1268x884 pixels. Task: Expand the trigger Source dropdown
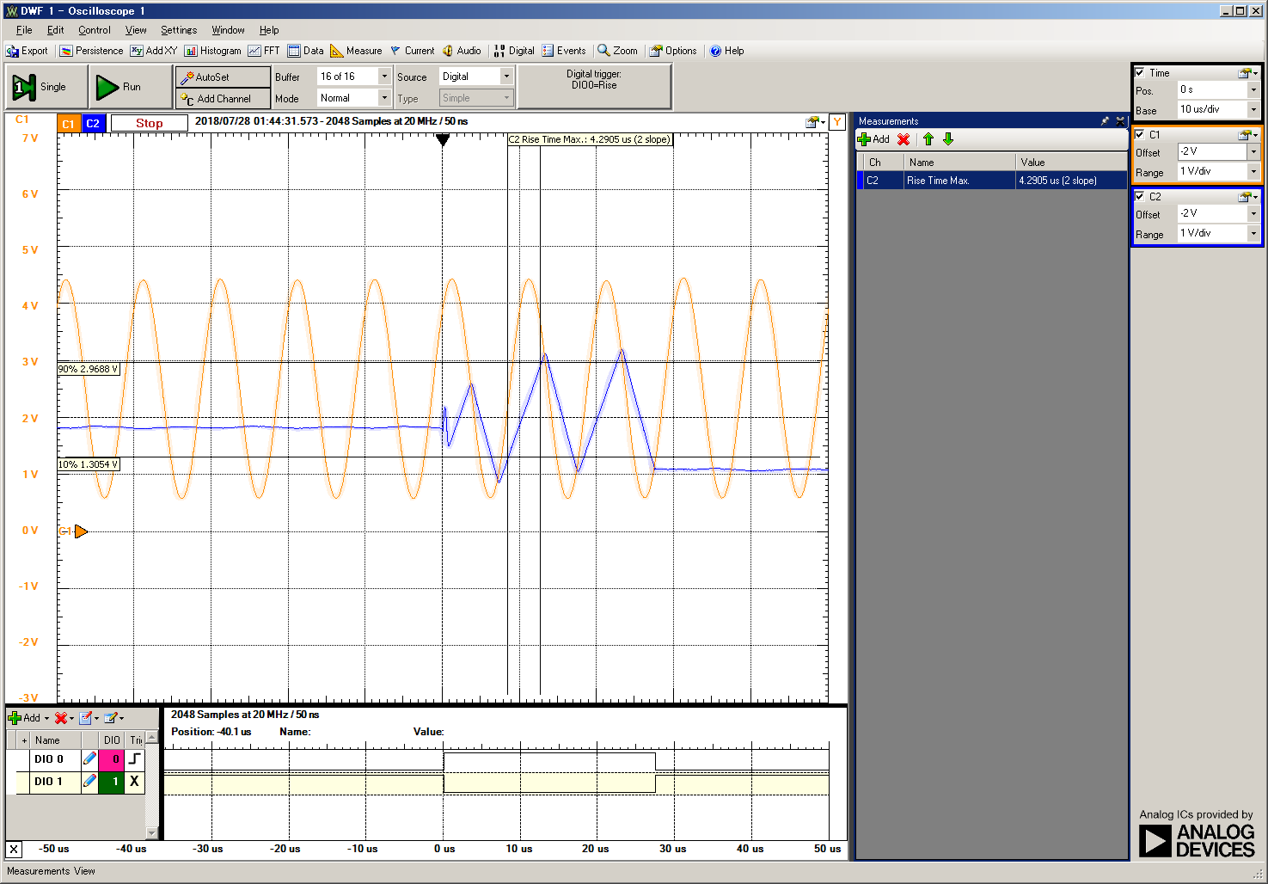(x=505, y=77)
